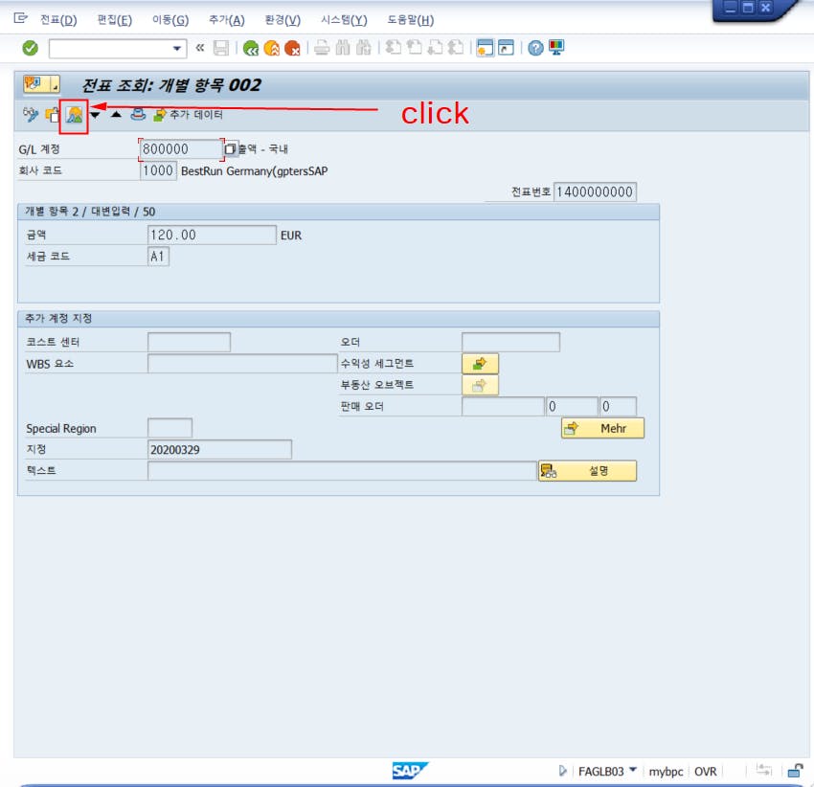Open the 시스템 (Y) menu
This screenshot has width=814, height=787.
click(344, 20)
